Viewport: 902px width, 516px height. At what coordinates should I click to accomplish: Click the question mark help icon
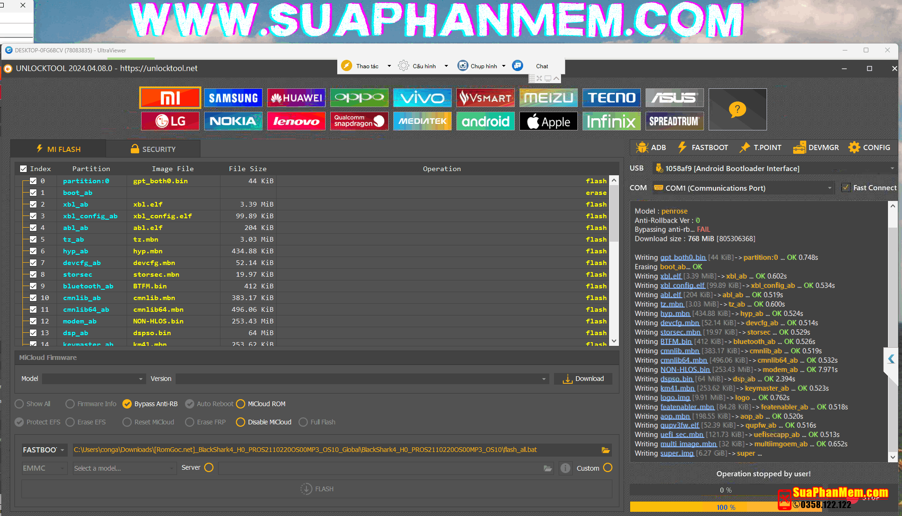click(737, 109)
